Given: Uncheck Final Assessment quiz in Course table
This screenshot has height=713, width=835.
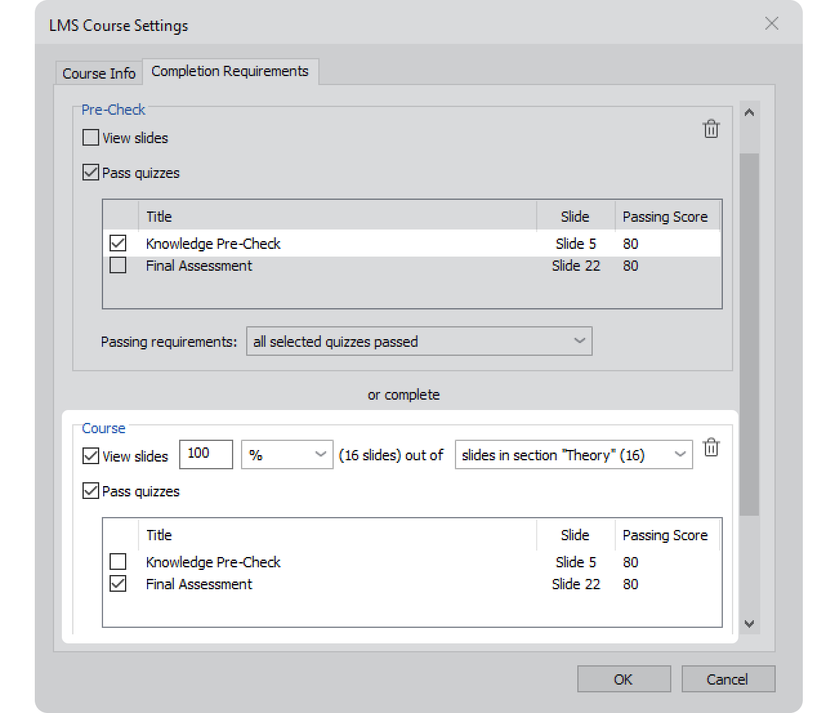Looking at the screenshot, I should (118, 583).
